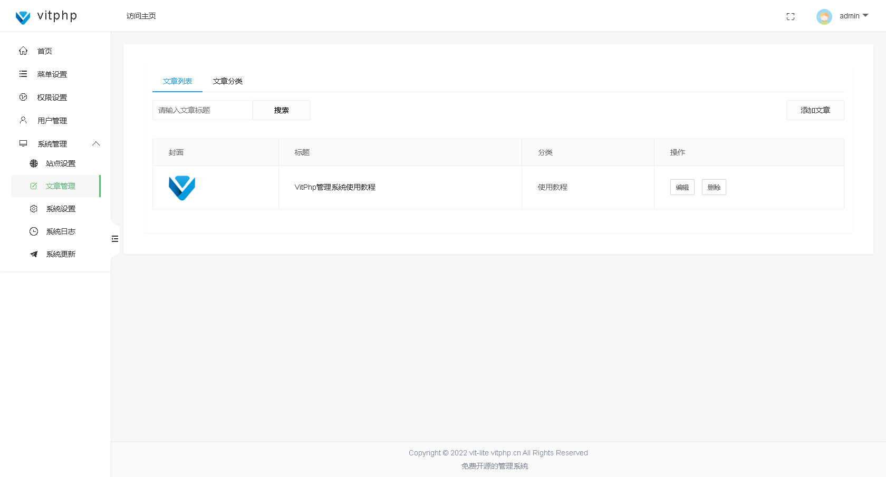This screenshot has height=477, width=886.
Task: Click the vitphp logo icon
Action: pyautogui.click(x=23, y=17)
